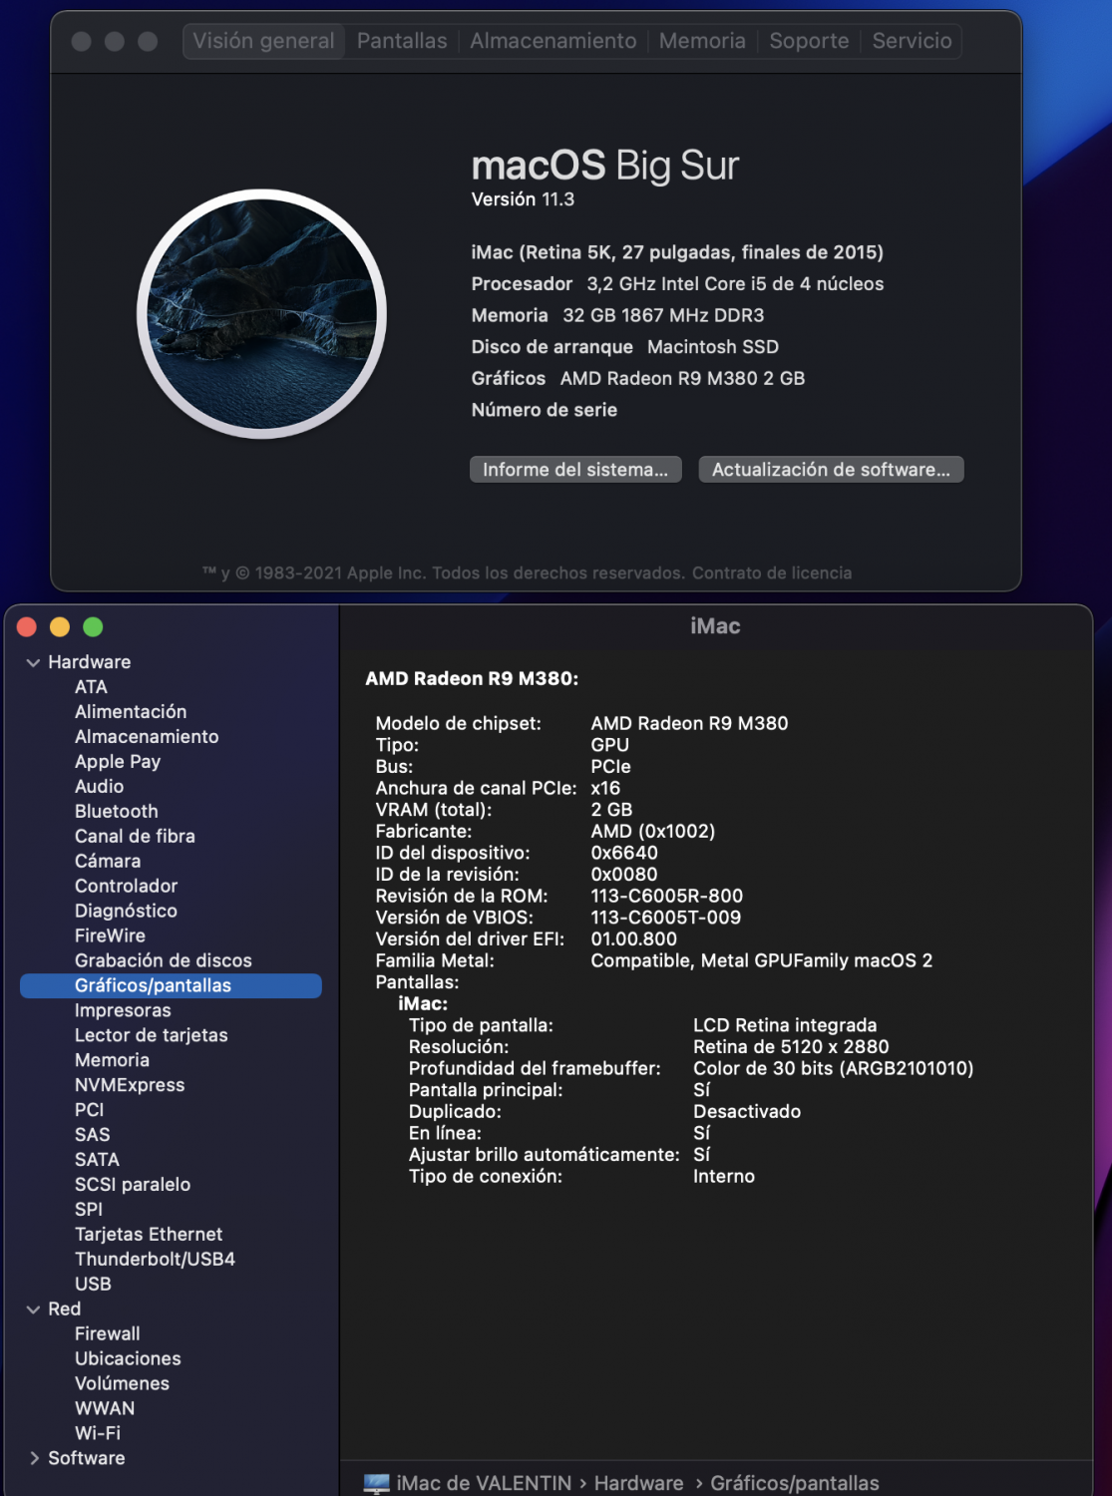Select USB in the sidebar
Screen dimensions: 1112x1496
point(93,1285)
